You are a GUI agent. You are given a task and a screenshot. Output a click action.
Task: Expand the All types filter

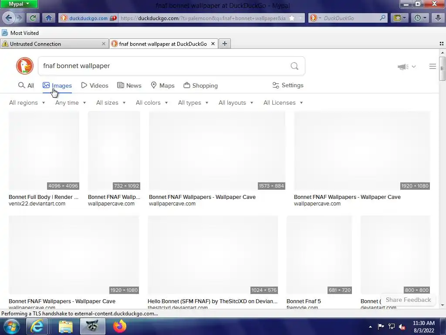(x=193, y=103)
